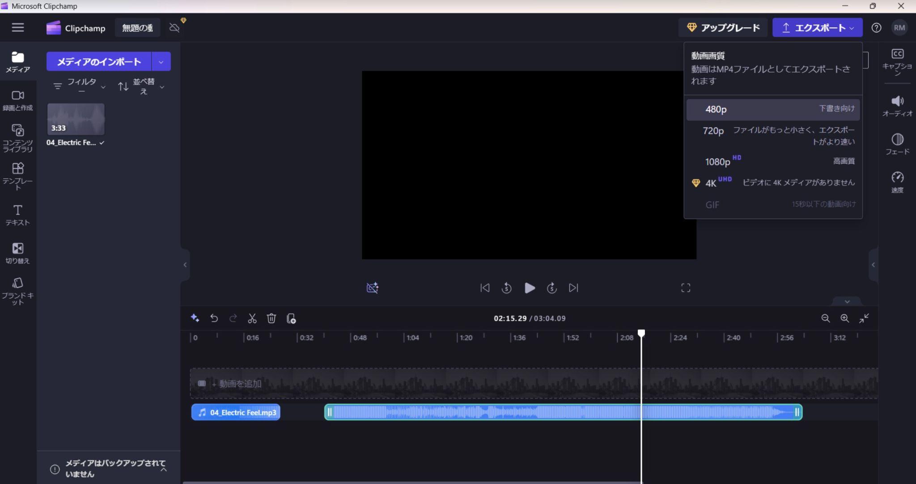The image size is (916, 484).
Task: Skip to the start of video
Action: point(485,288)
